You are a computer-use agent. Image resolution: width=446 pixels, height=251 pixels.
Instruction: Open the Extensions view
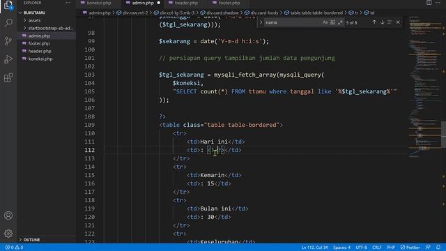click(8, 77)
